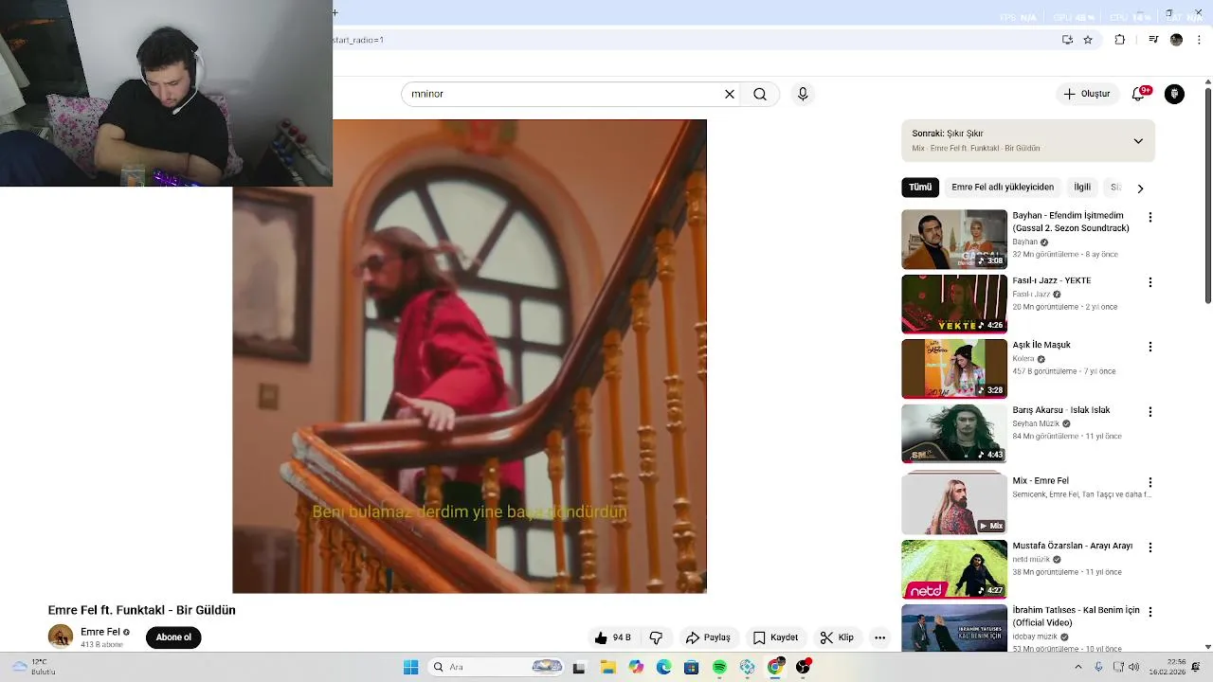This screenshot has width=1213, height=682.
Task: Click the Paylaş share button
Action: 708,637
